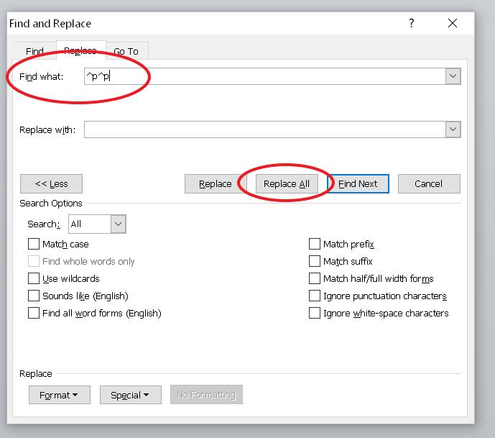495x438 pixels.
Task: Expand the Find what history dropdown
Action: tap(453, 76)
